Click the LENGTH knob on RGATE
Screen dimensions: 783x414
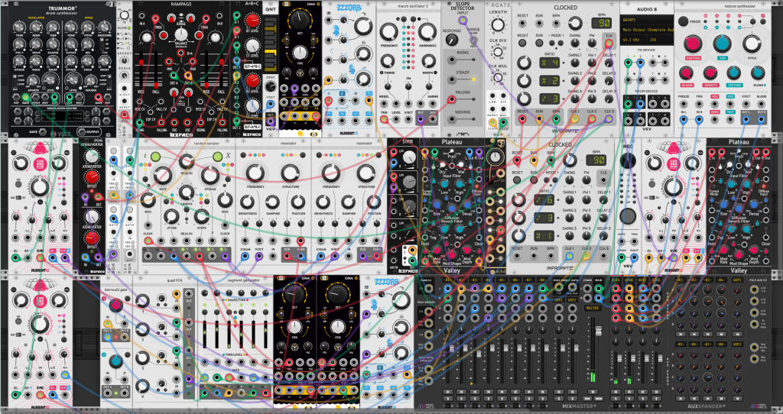click(497, 25)
